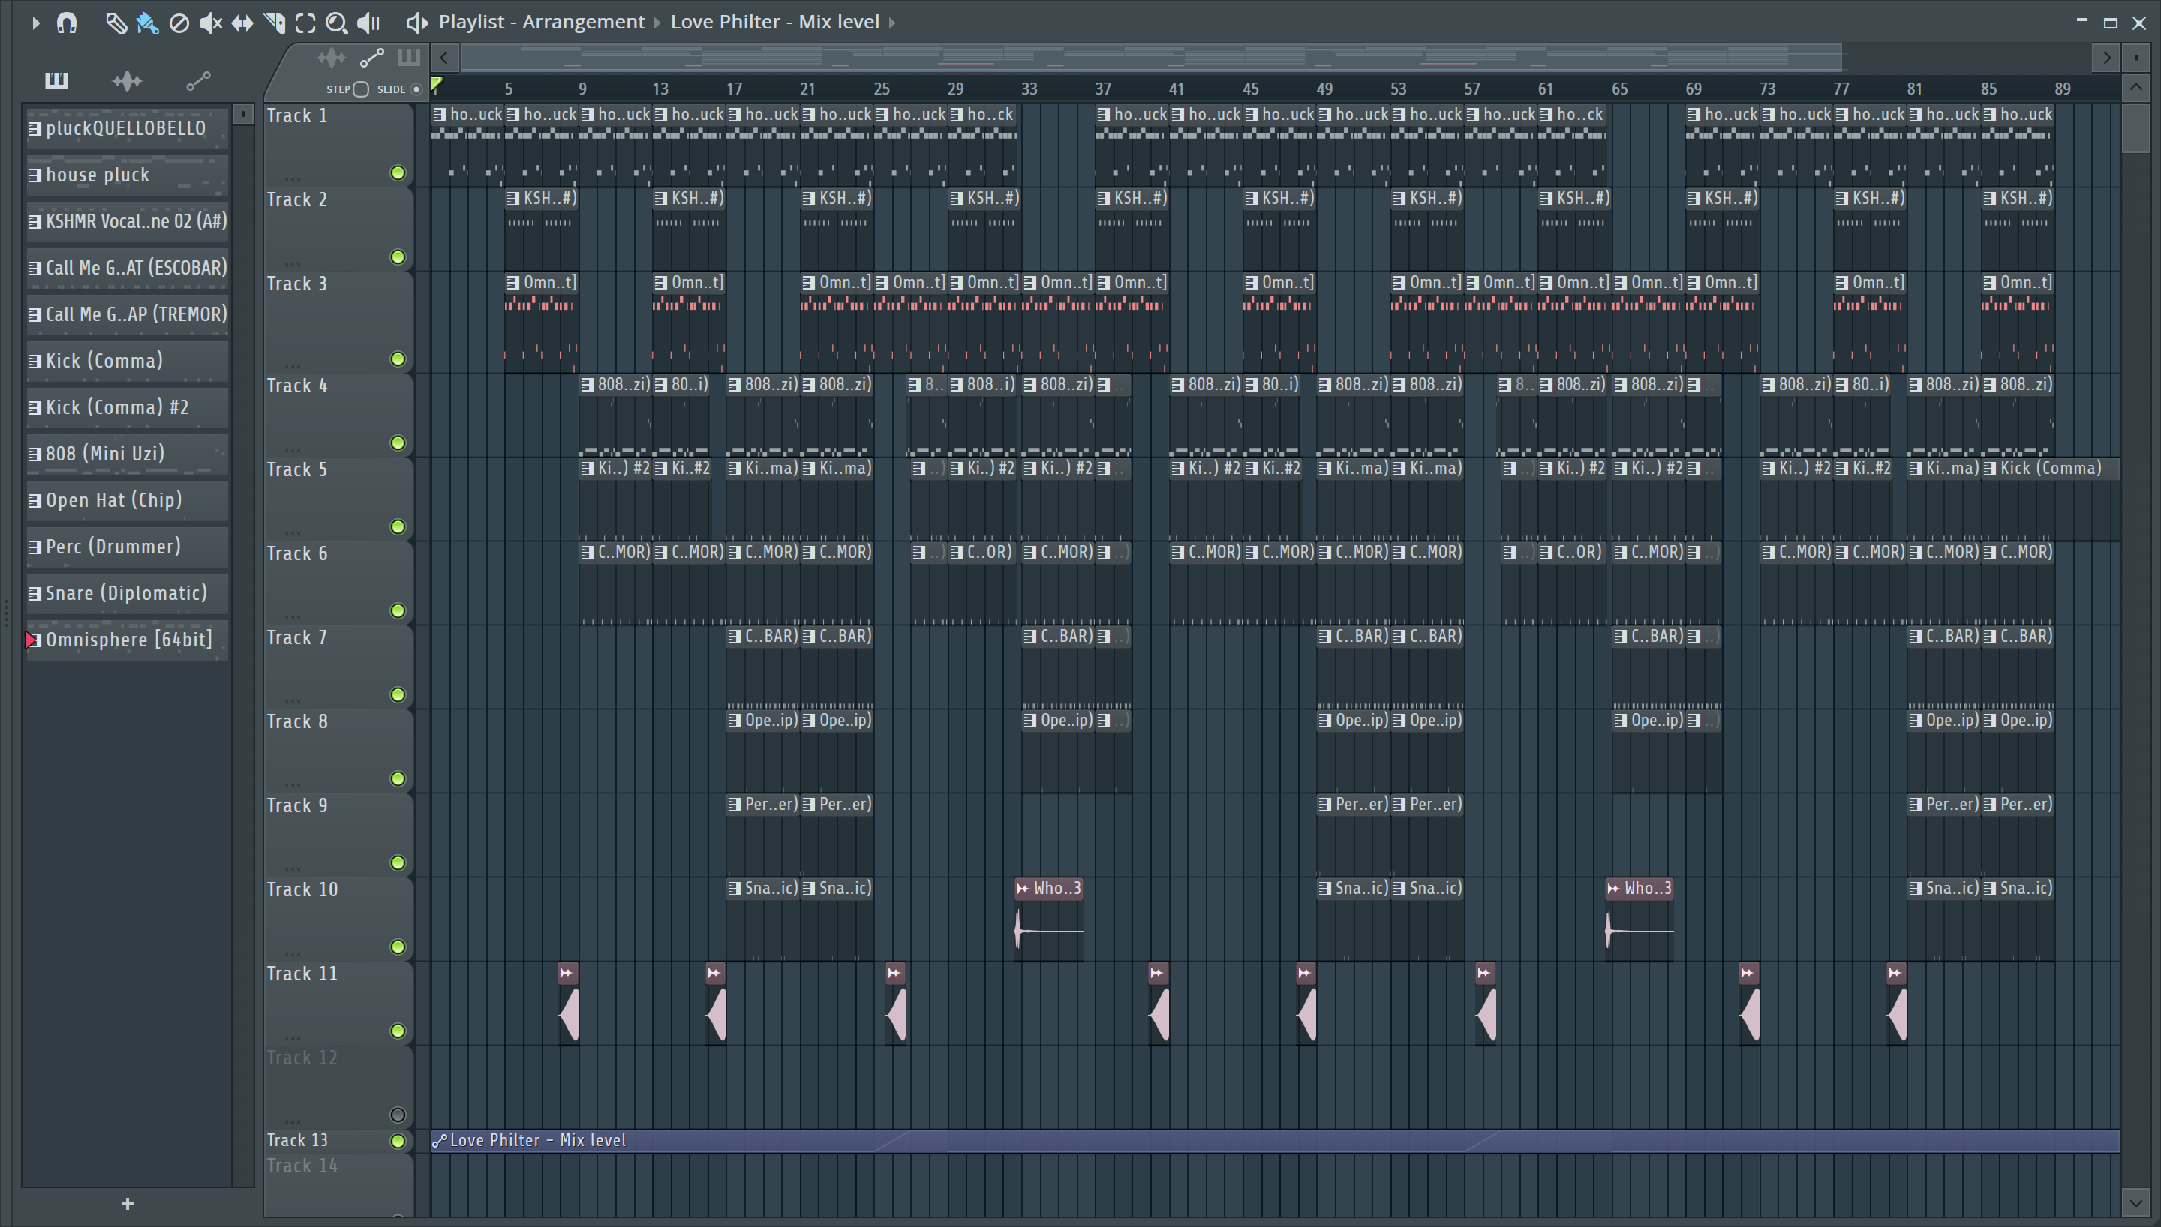The width and height of the screenshot is (2161, 1227).
Task: Select the Omnisphere [64bit] pattern
Action: tap(128, 639)
